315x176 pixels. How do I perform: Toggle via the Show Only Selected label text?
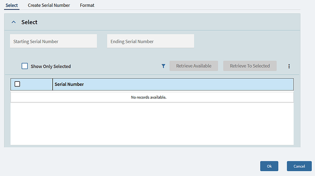click(x=51, y=66)
